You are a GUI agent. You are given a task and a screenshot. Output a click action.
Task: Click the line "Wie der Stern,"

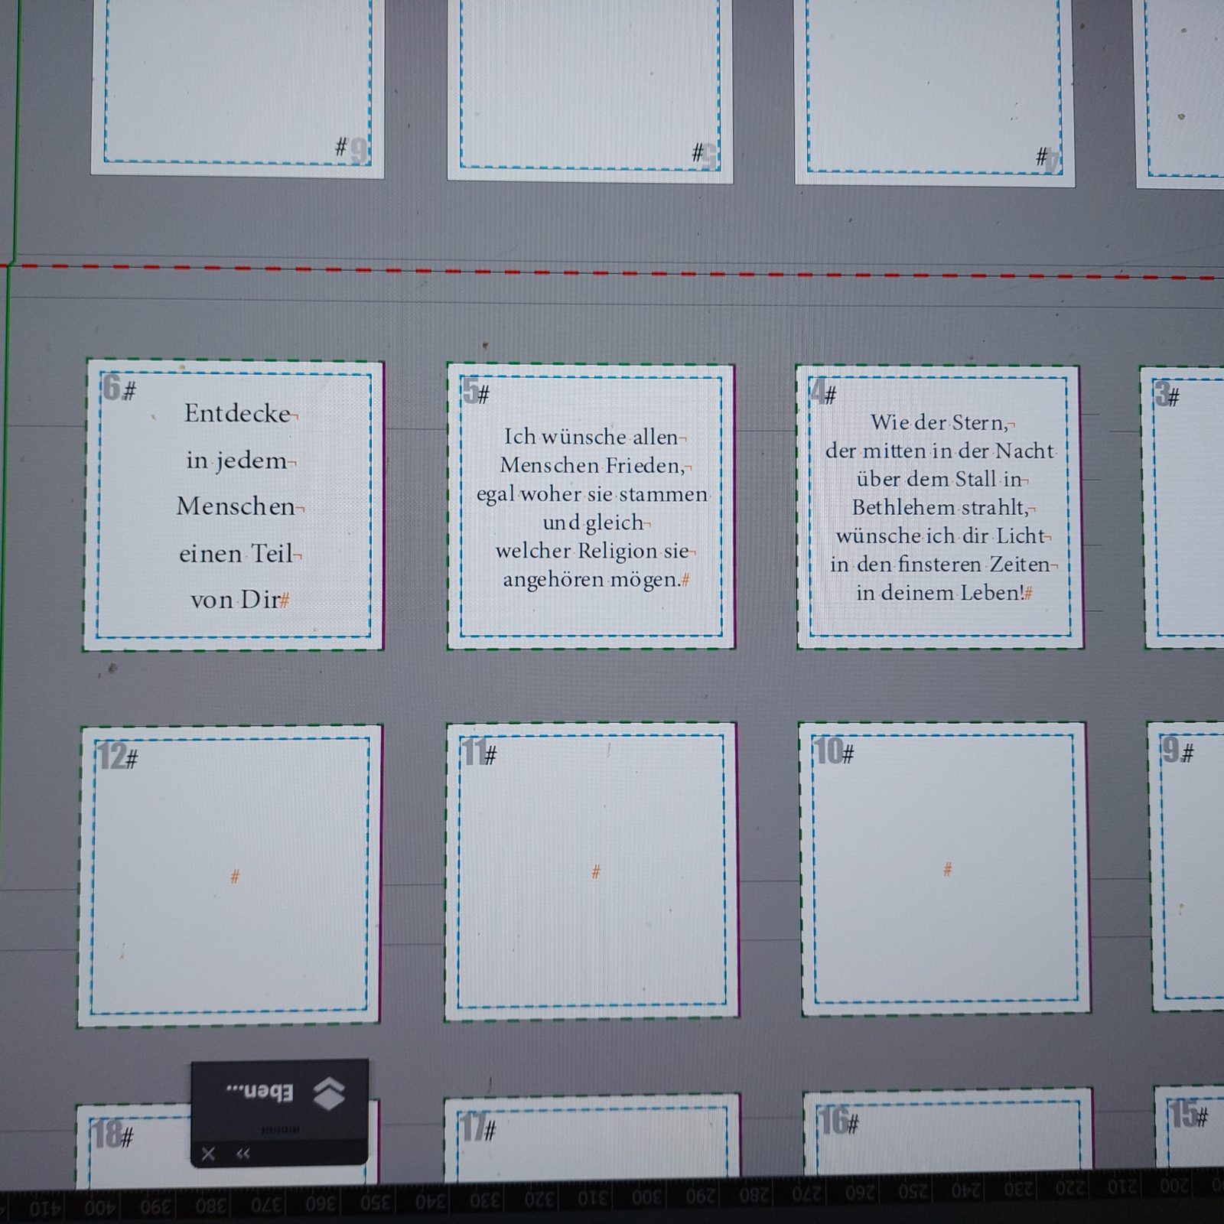[x=939, y=422]
